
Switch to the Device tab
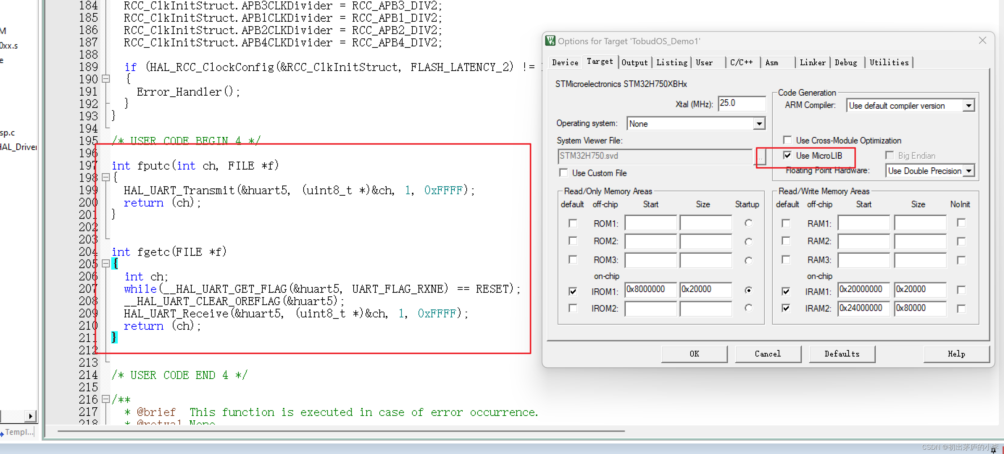point(565,62)
